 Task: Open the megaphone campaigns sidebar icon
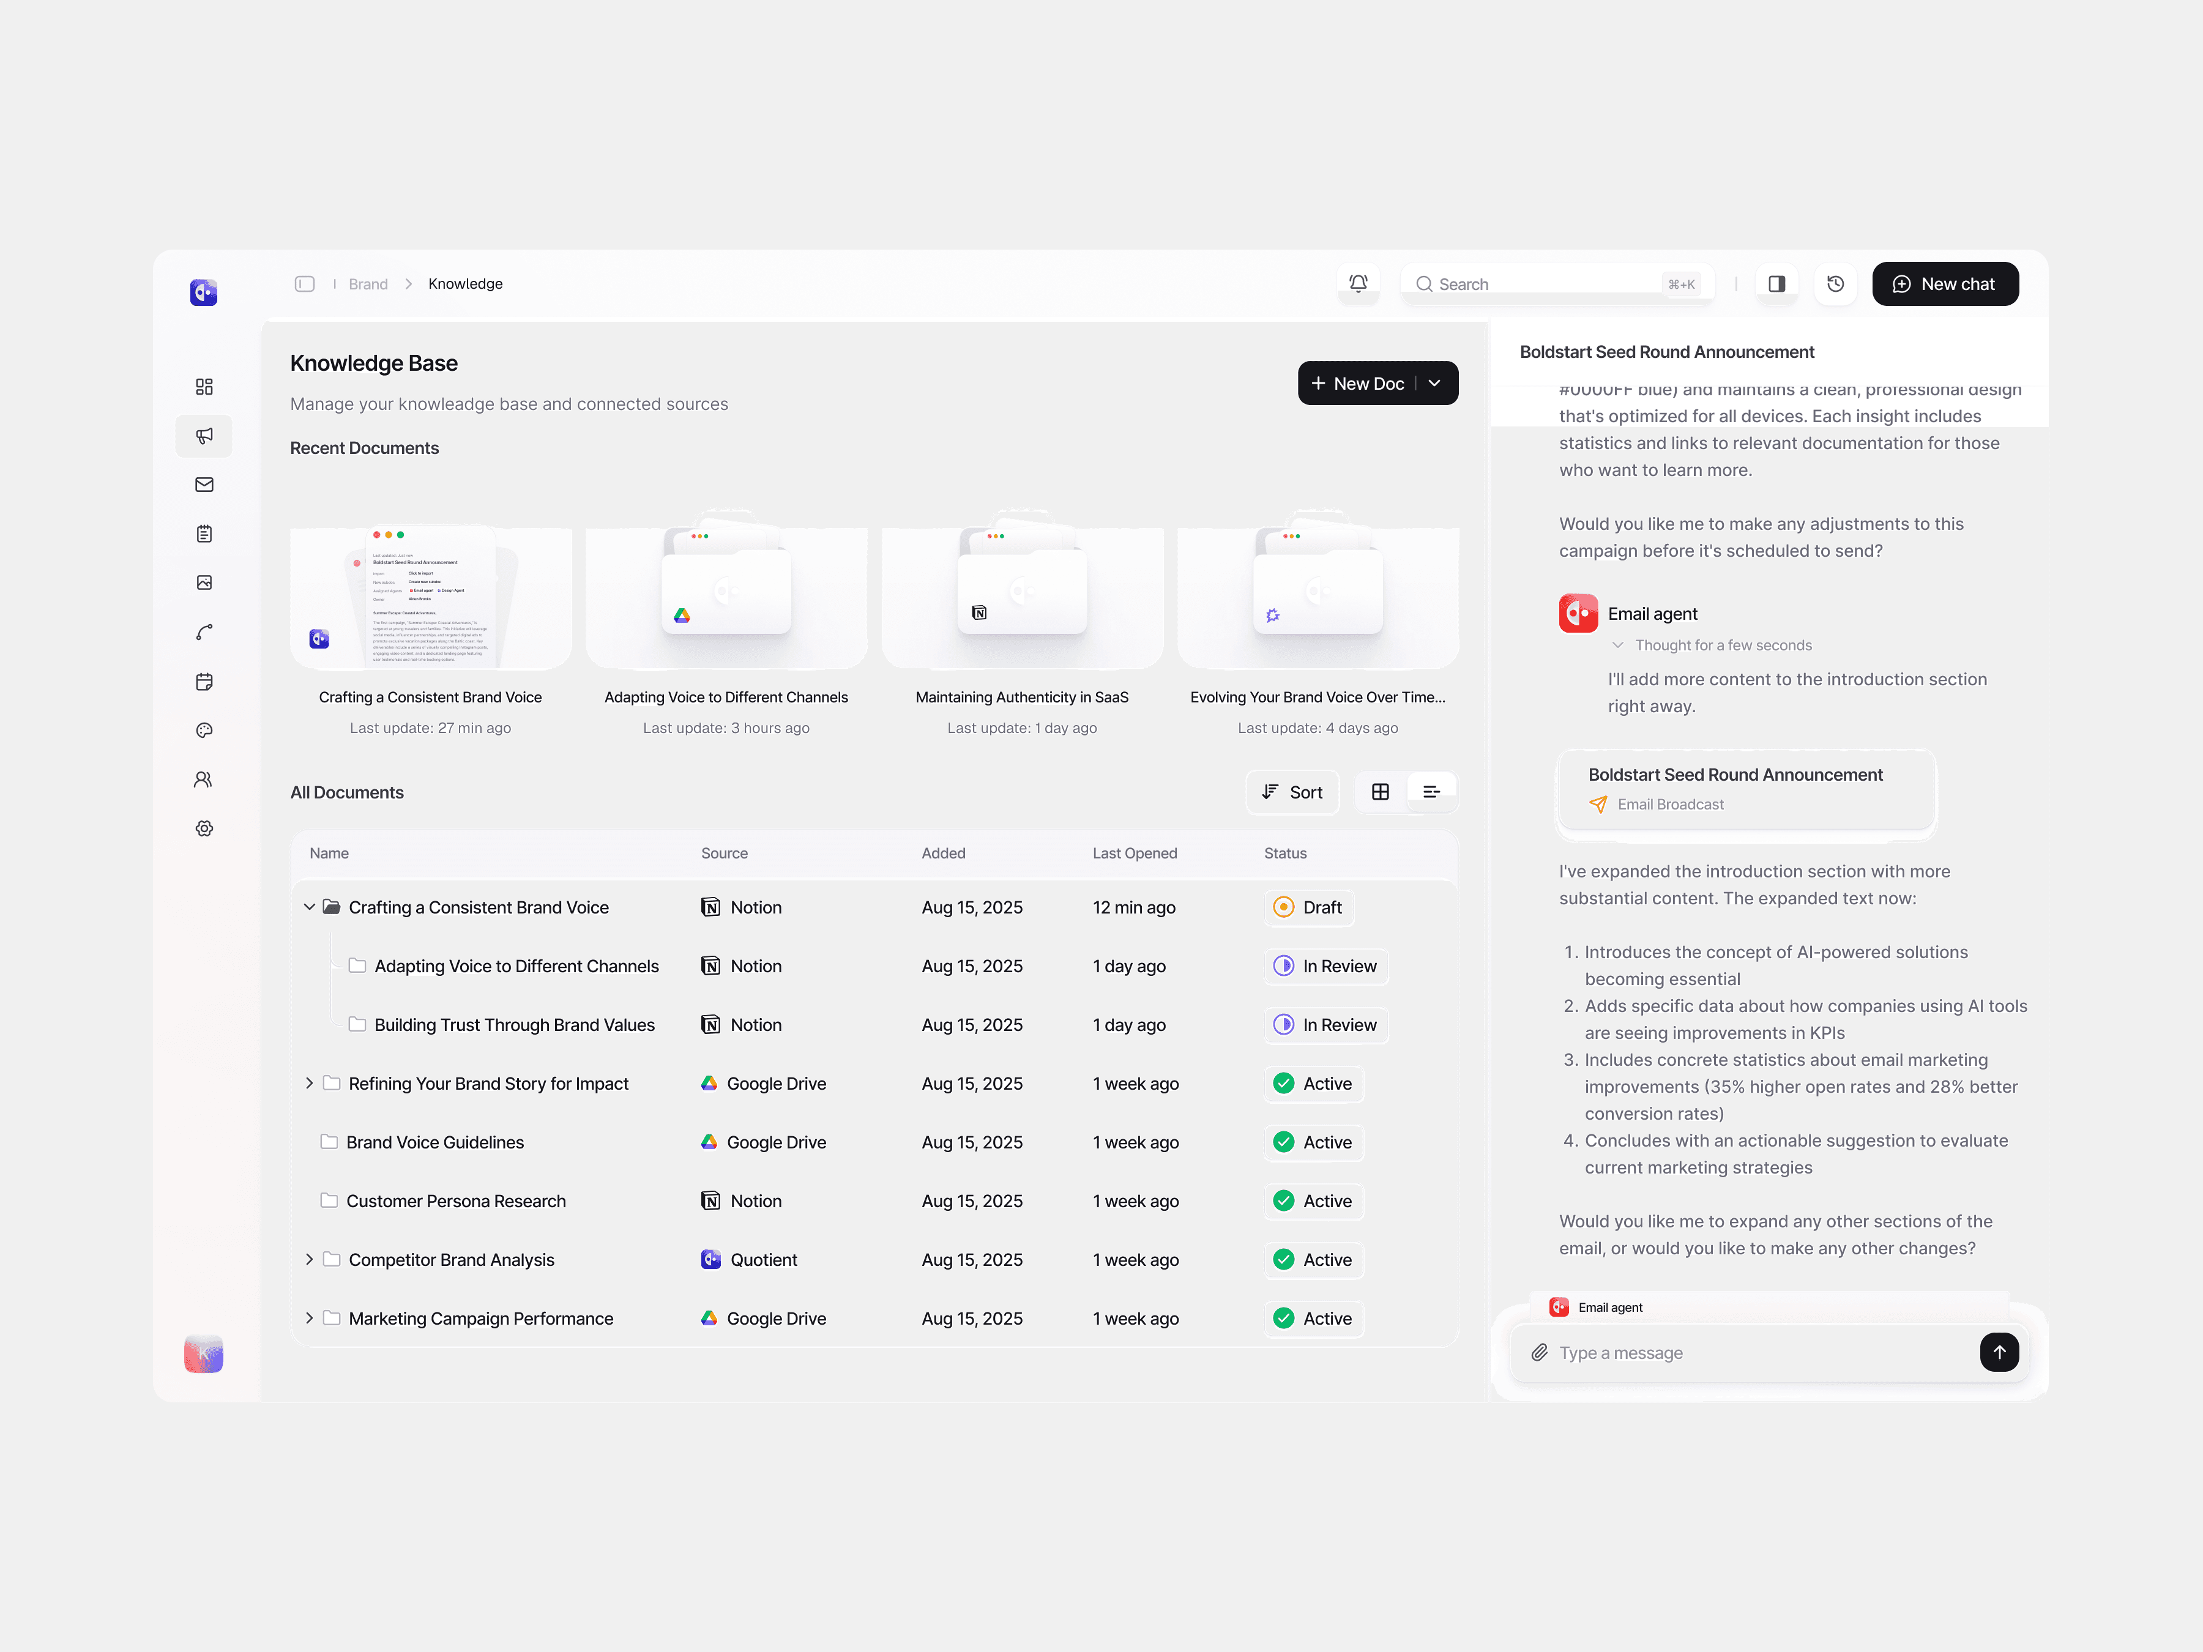pos(204,436)
